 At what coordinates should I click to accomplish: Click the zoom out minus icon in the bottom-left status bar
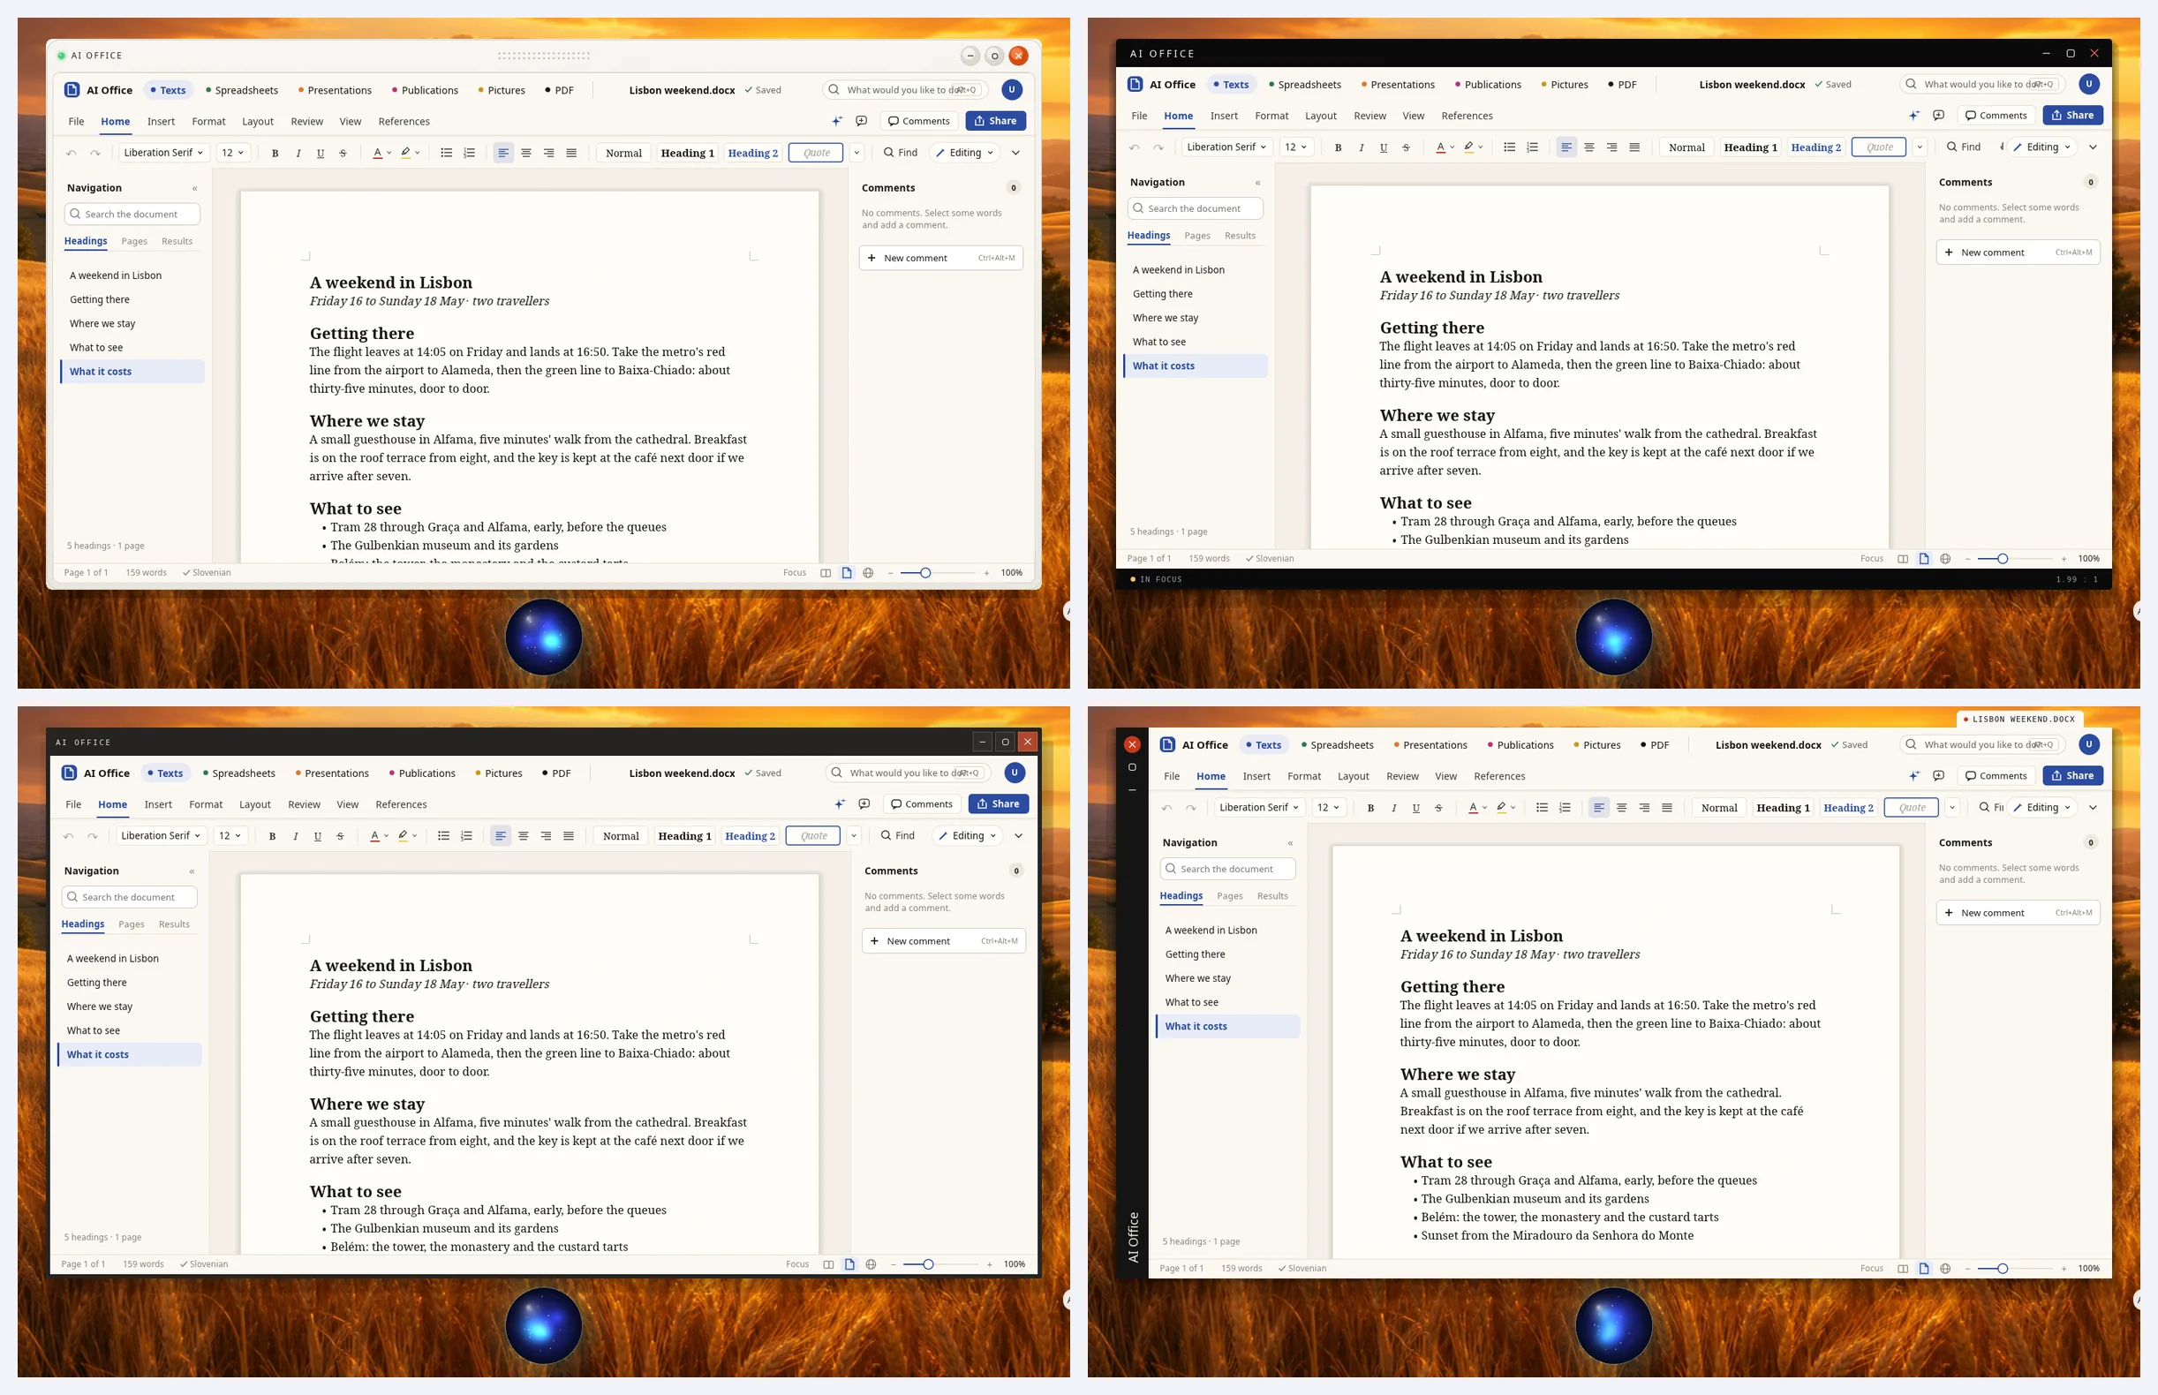tap(894, 1264)
